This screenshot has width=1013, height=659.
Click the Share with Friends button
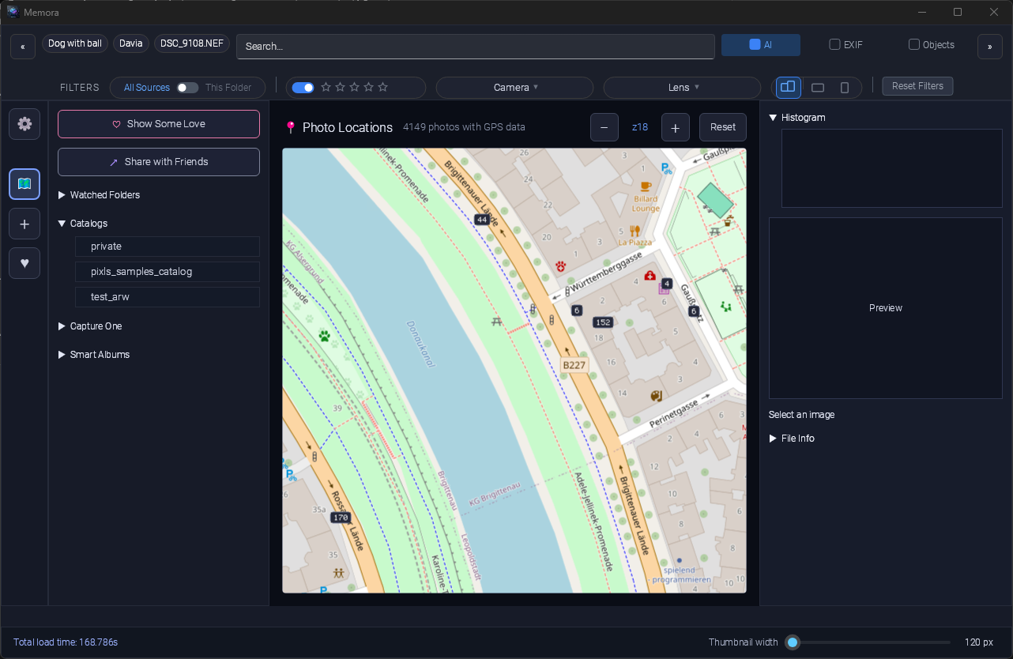[159, 162]
